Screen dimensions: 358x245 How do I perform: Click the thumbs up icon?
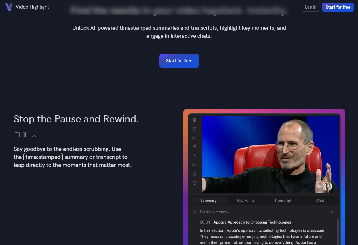click(x=194, y=165)
